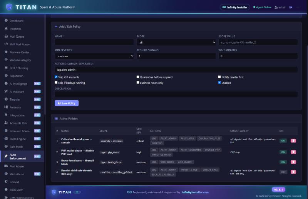Delete PHP mailer abuse policy with trash icon

click(x=293, y=152)
